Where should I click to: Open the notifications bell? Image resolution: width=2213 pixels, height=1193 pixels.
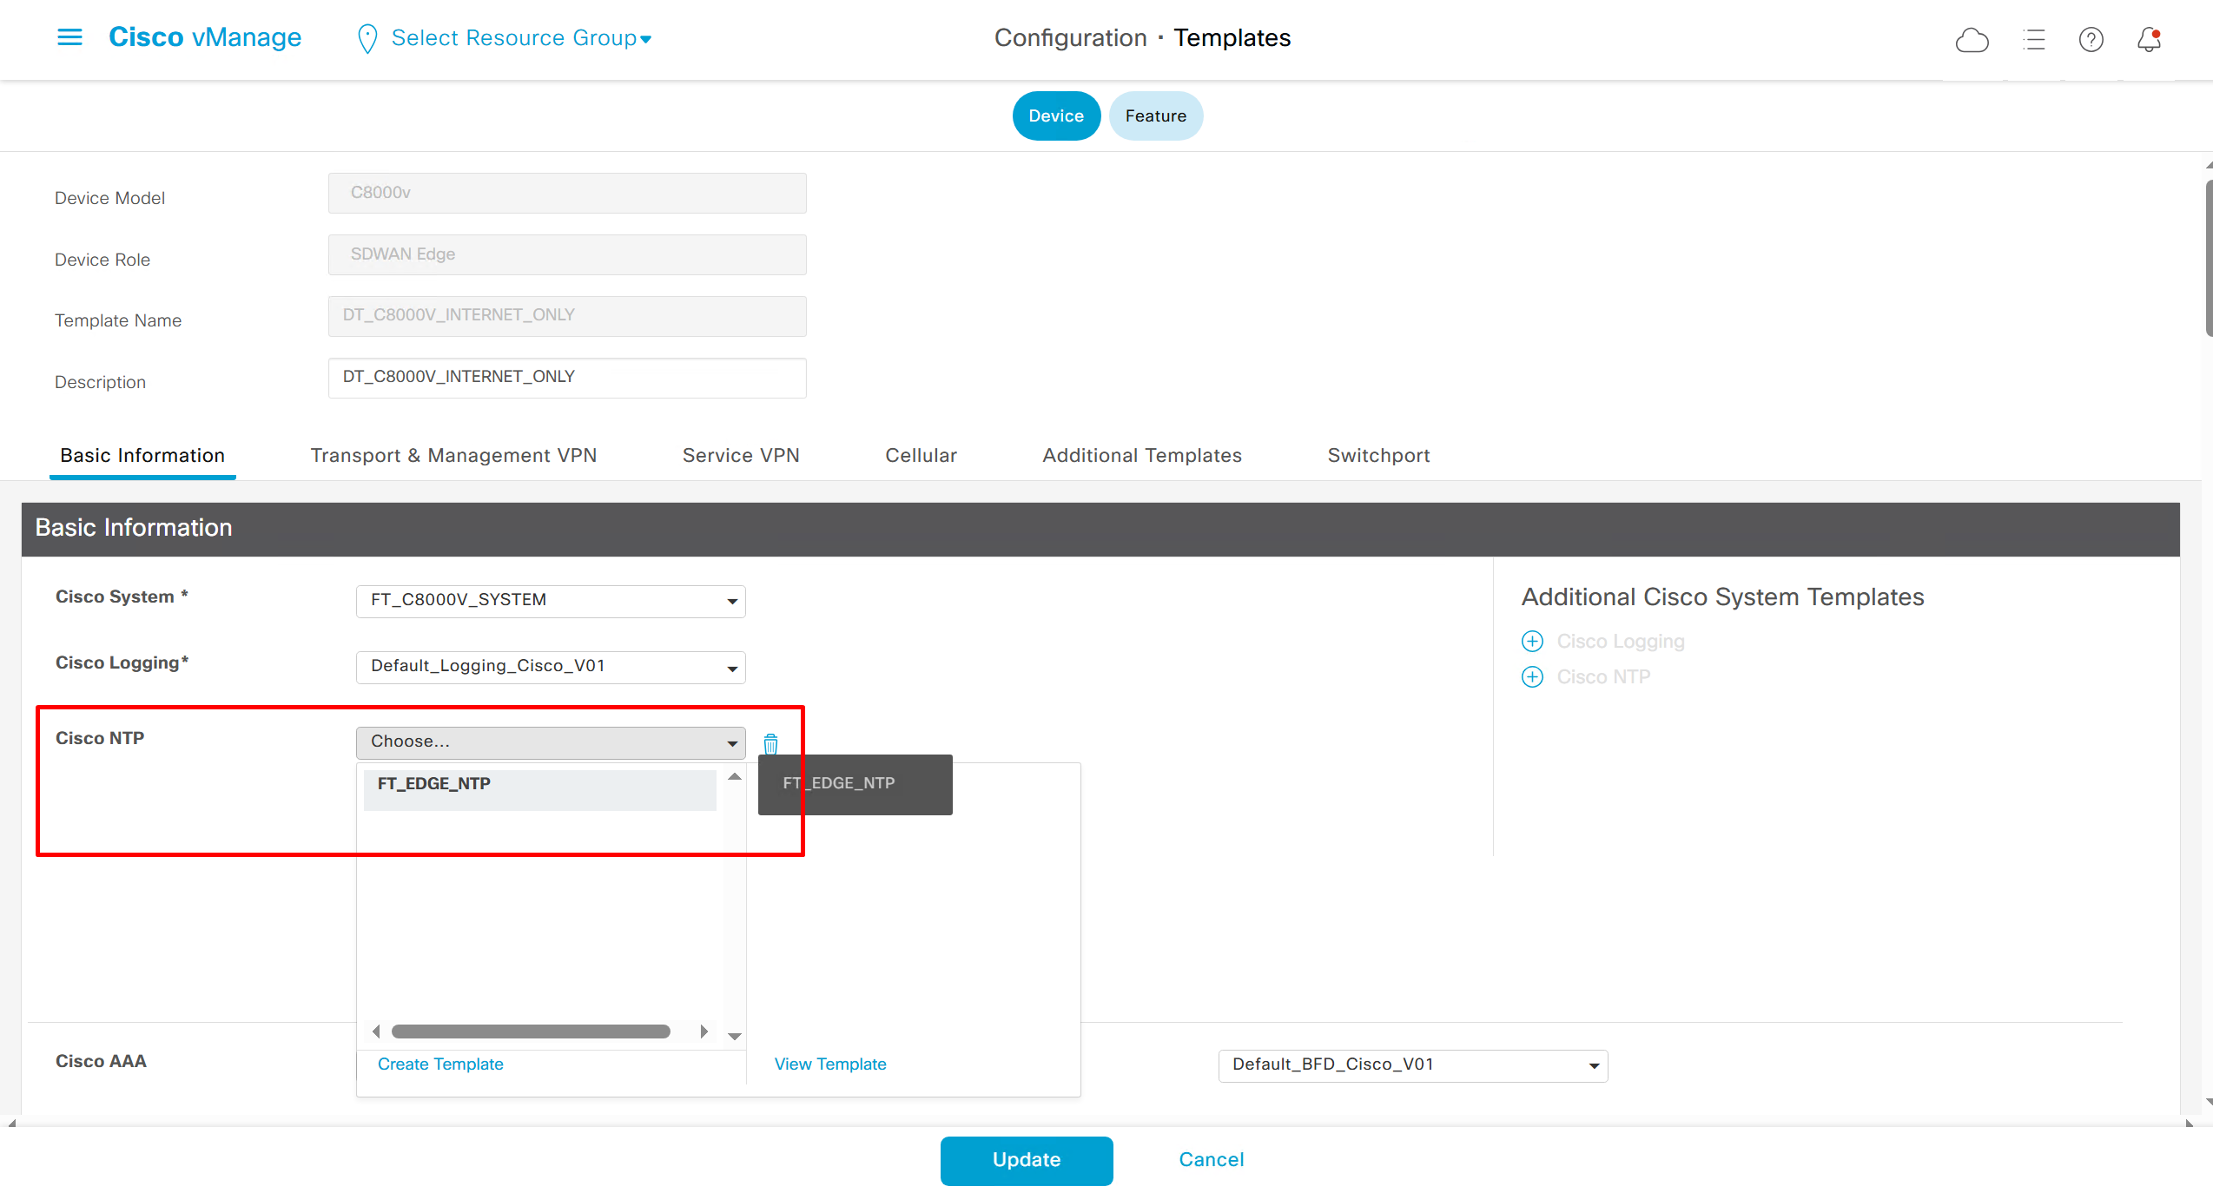(x=2149, y=40)
